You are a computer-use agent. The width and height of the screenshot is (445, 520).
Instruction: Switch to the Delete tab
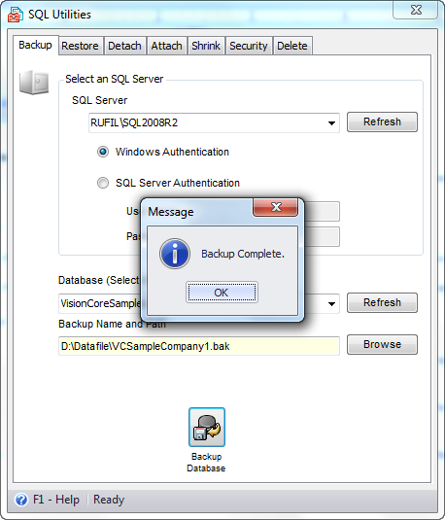(x=292, y=46)
